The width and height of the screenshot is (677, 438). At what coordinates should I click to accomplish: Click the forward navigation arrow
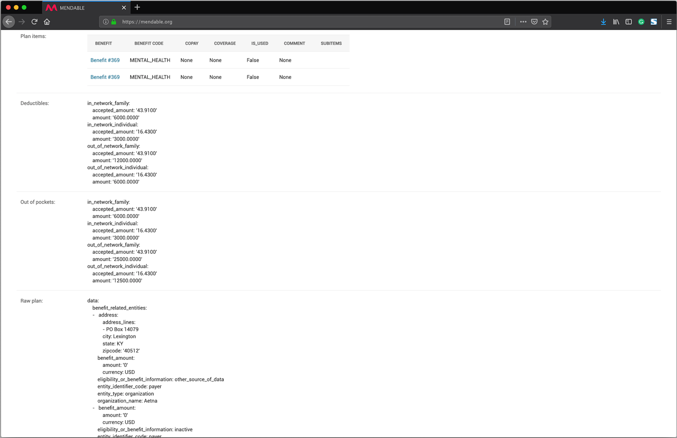click(x=22, y=22)
